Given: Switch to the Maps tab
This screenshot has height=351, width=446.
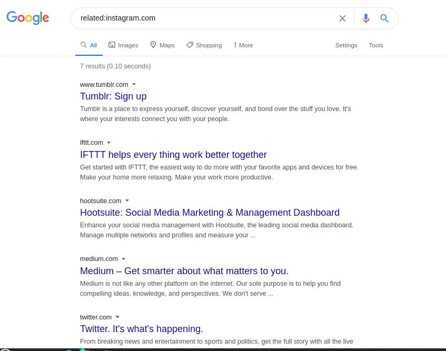Looking at the screenshot, I should pos(162,45).
